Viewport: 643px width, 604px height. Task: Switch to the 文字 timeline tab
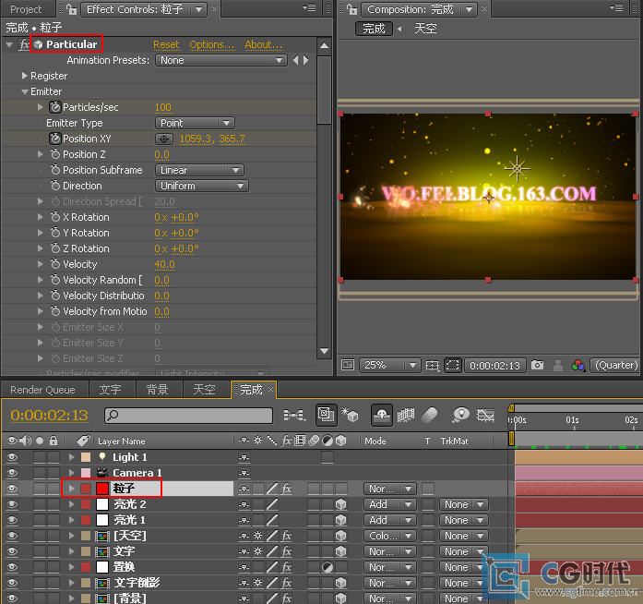(111, 390)
